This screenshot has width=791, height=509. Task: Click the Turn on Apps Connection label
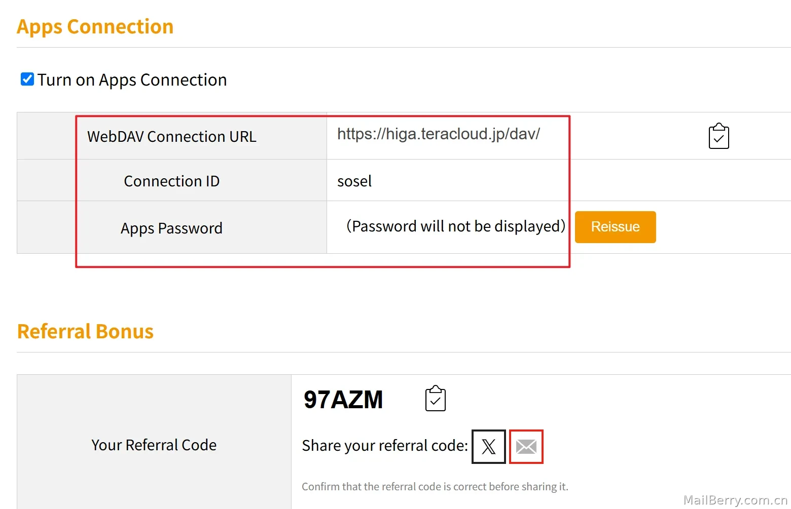[132, 80]
